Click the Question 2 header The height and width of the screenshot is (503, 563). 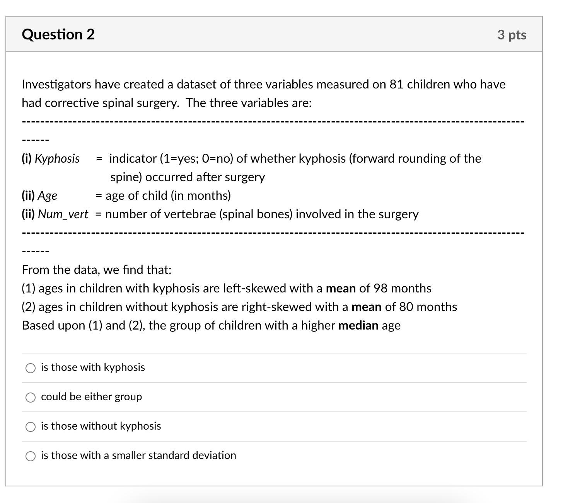[58, 34]
